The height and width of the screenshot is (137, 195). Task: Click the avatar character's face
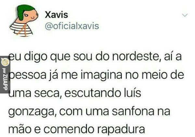[31, 16]
